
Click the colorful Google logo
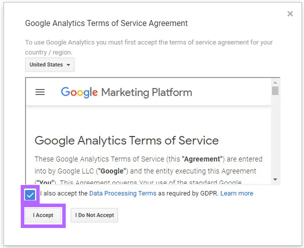[79, 92]
